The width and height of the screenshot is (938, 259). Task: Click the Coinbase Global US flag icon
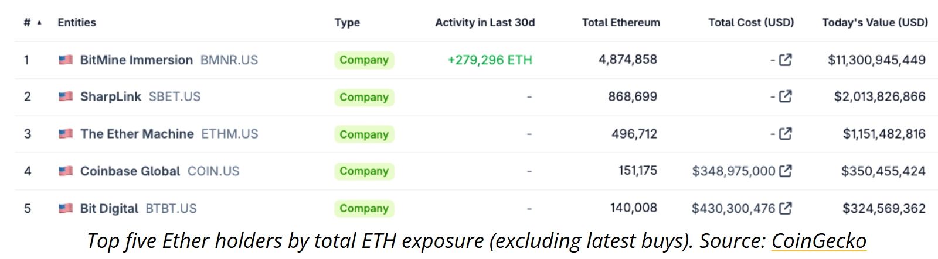(66, 171)
